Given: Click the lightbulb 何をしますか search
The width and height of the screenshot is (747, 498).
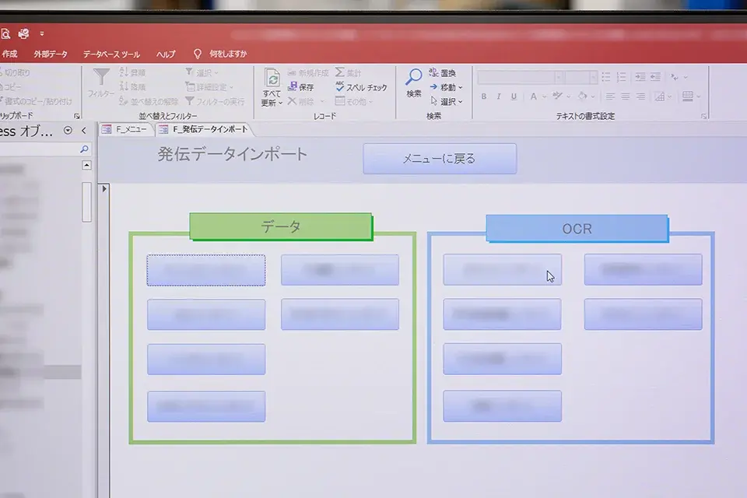Looking at the screenshot, I should pos(198,54).
